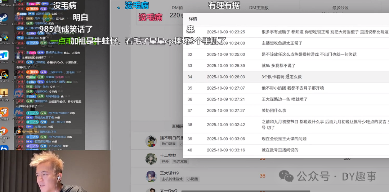The height and width of the screenshot is (192, 389).
Task: Select the 户外 tag under 十二秒秒
Action: (x=165, y=161)
